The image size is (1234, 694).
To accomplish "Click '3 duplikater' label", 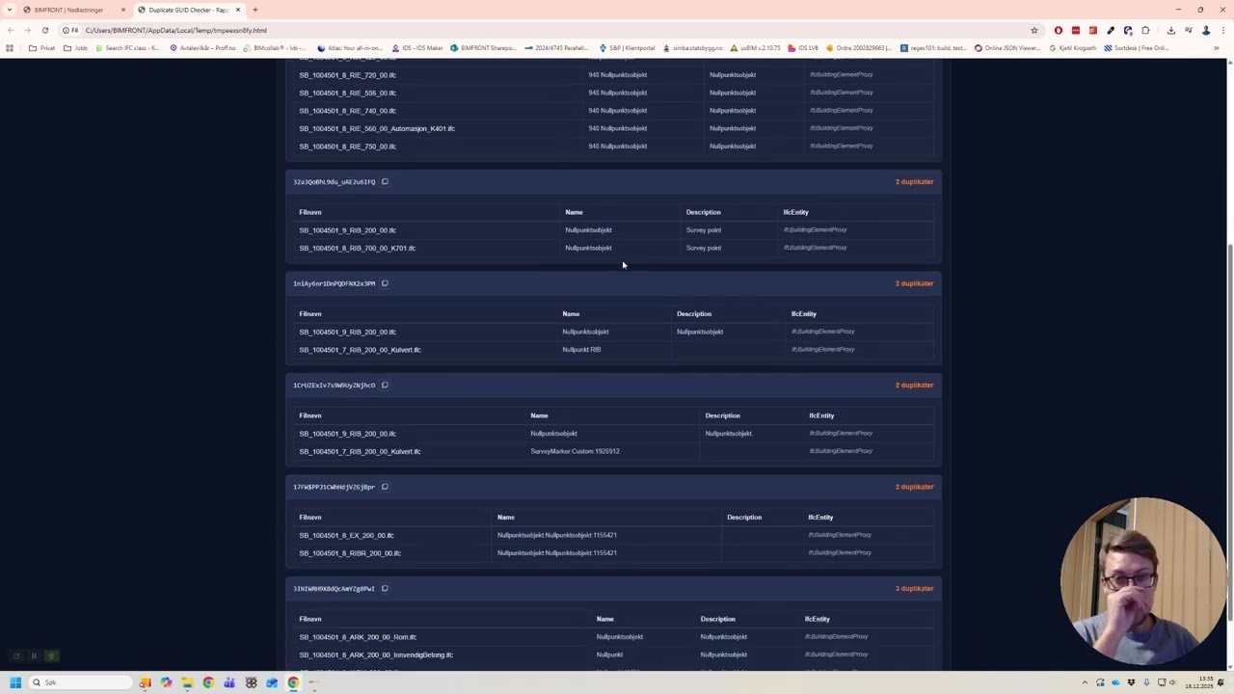I will (914, 588).
